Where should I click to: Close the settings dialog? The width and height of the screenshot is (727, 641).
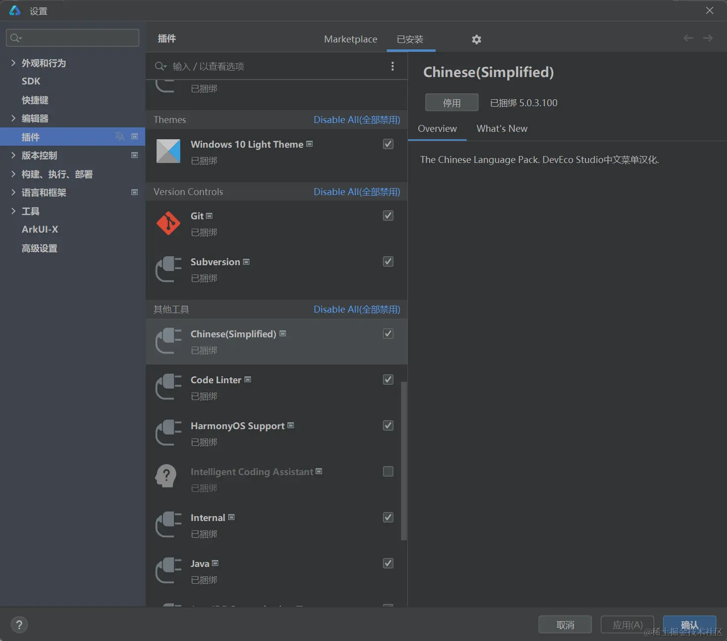710,10
